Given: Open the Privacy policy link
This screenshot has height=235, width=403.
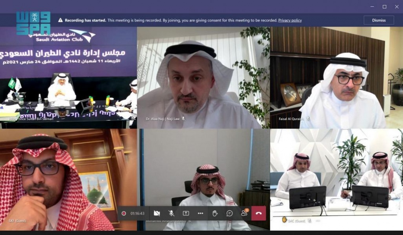Looking at the screenshot, I should click(x=290, y=20).
